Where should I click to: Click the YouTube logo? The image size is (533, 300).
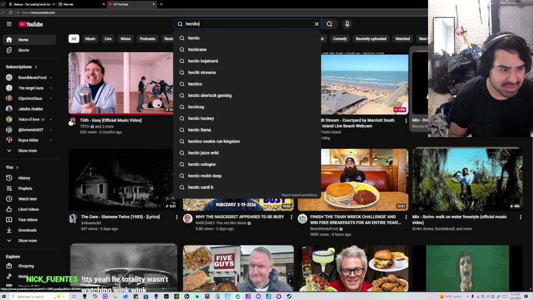30,24
